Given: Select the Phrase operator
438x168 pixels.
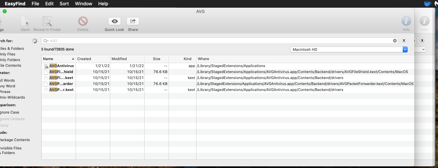Looking at the screenshot, I should click(x=5, y=92).
